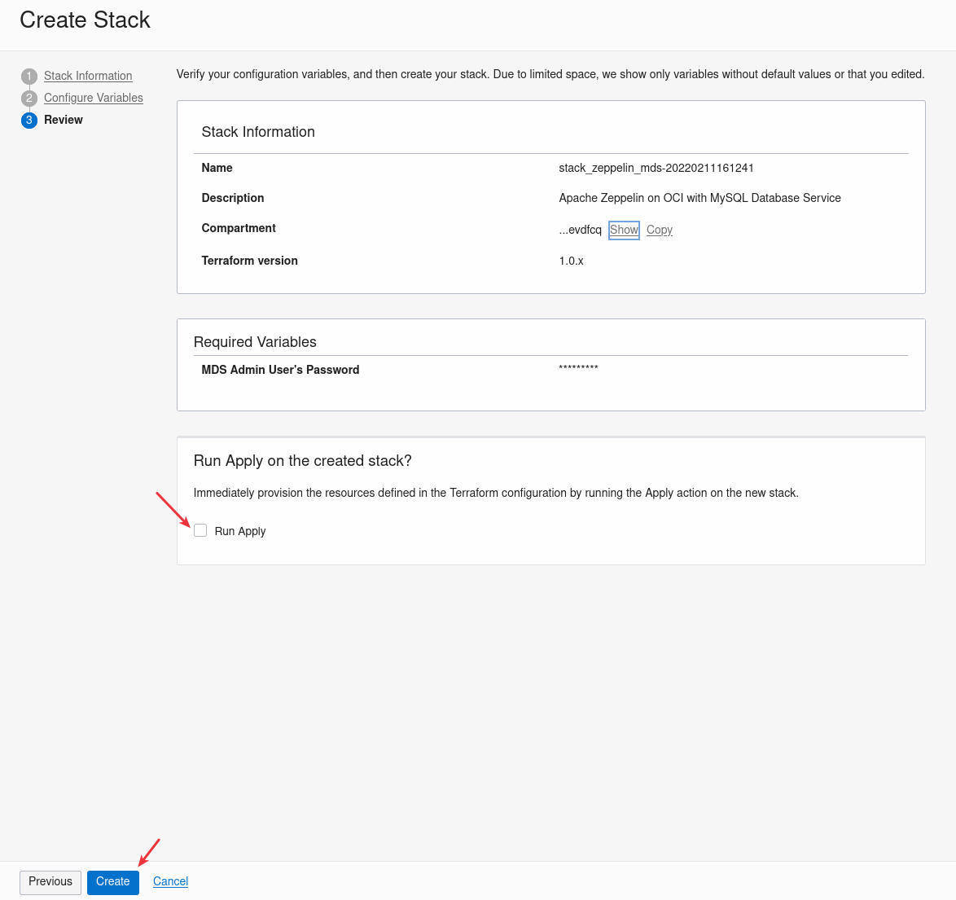Cancel the stack creation
956x900 pixels.
(x=171, y=881)
